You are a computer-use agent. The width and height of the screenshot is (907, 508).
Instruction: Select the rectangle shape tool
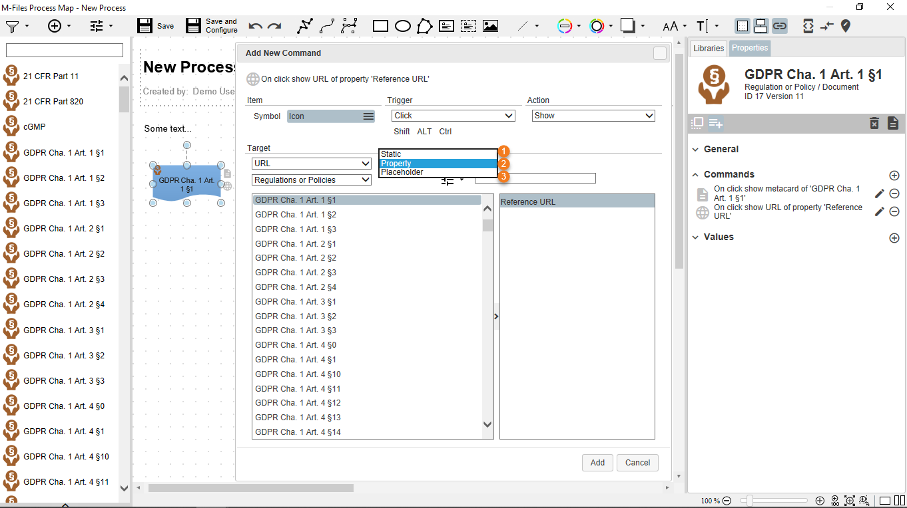(380, 26)
